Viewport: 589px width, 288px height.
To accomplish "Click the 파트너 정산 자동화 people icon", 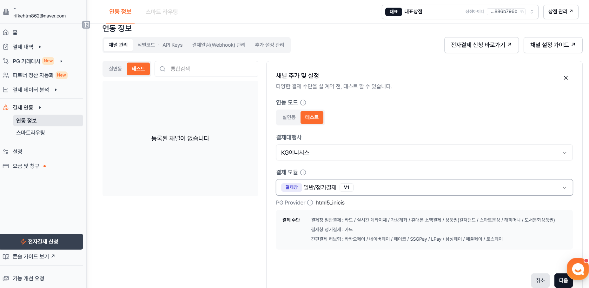I will [6, 75].
